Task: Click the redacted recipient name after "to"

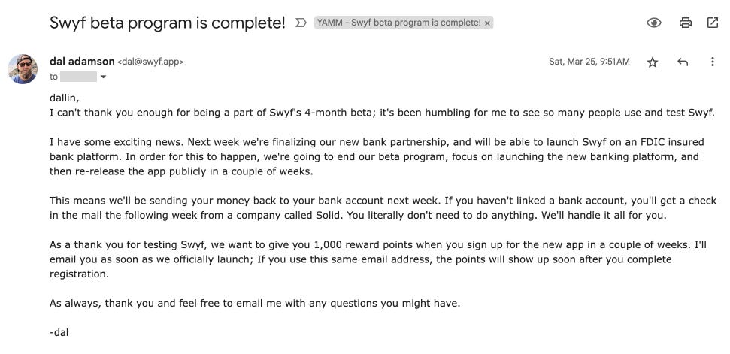Action: 78,77
